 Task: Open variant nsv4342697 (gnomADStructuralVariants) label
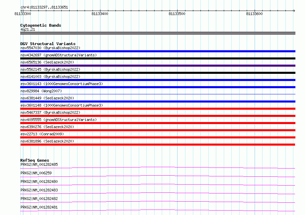point(59,55)
